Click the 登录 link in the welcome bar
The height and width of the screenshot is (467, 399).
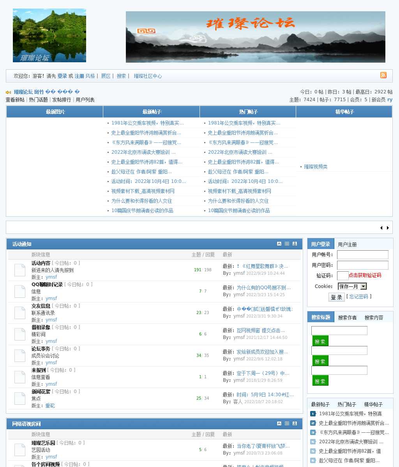pyautogui.click(x=62, y=76)
